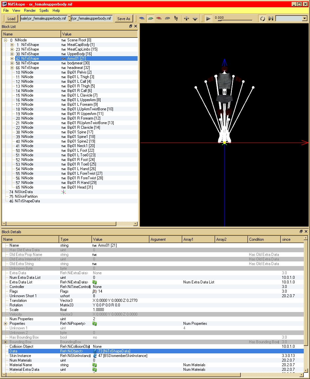Image resolution: width=310 pixels, height=379 pixels.
Task: Click the switch animation icon
Action: click(x=271, y=18)
